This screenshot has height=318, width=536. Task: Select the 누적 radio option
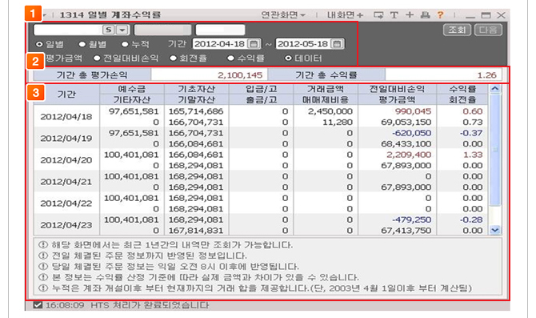point(125,44)
